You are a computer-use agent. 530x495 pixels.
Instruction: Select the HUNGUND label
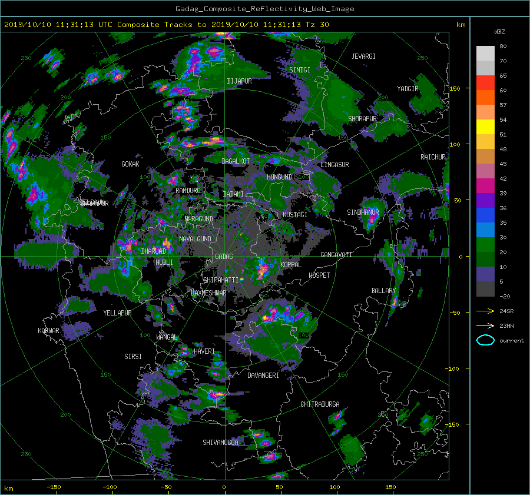pos(279,177)
